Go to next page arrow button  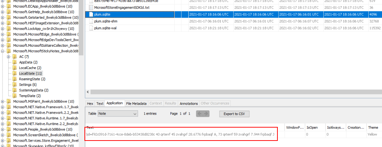(206, 114)
